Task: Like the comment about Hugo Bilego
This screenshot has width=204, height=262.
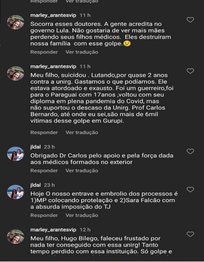Action: (190, 234)
